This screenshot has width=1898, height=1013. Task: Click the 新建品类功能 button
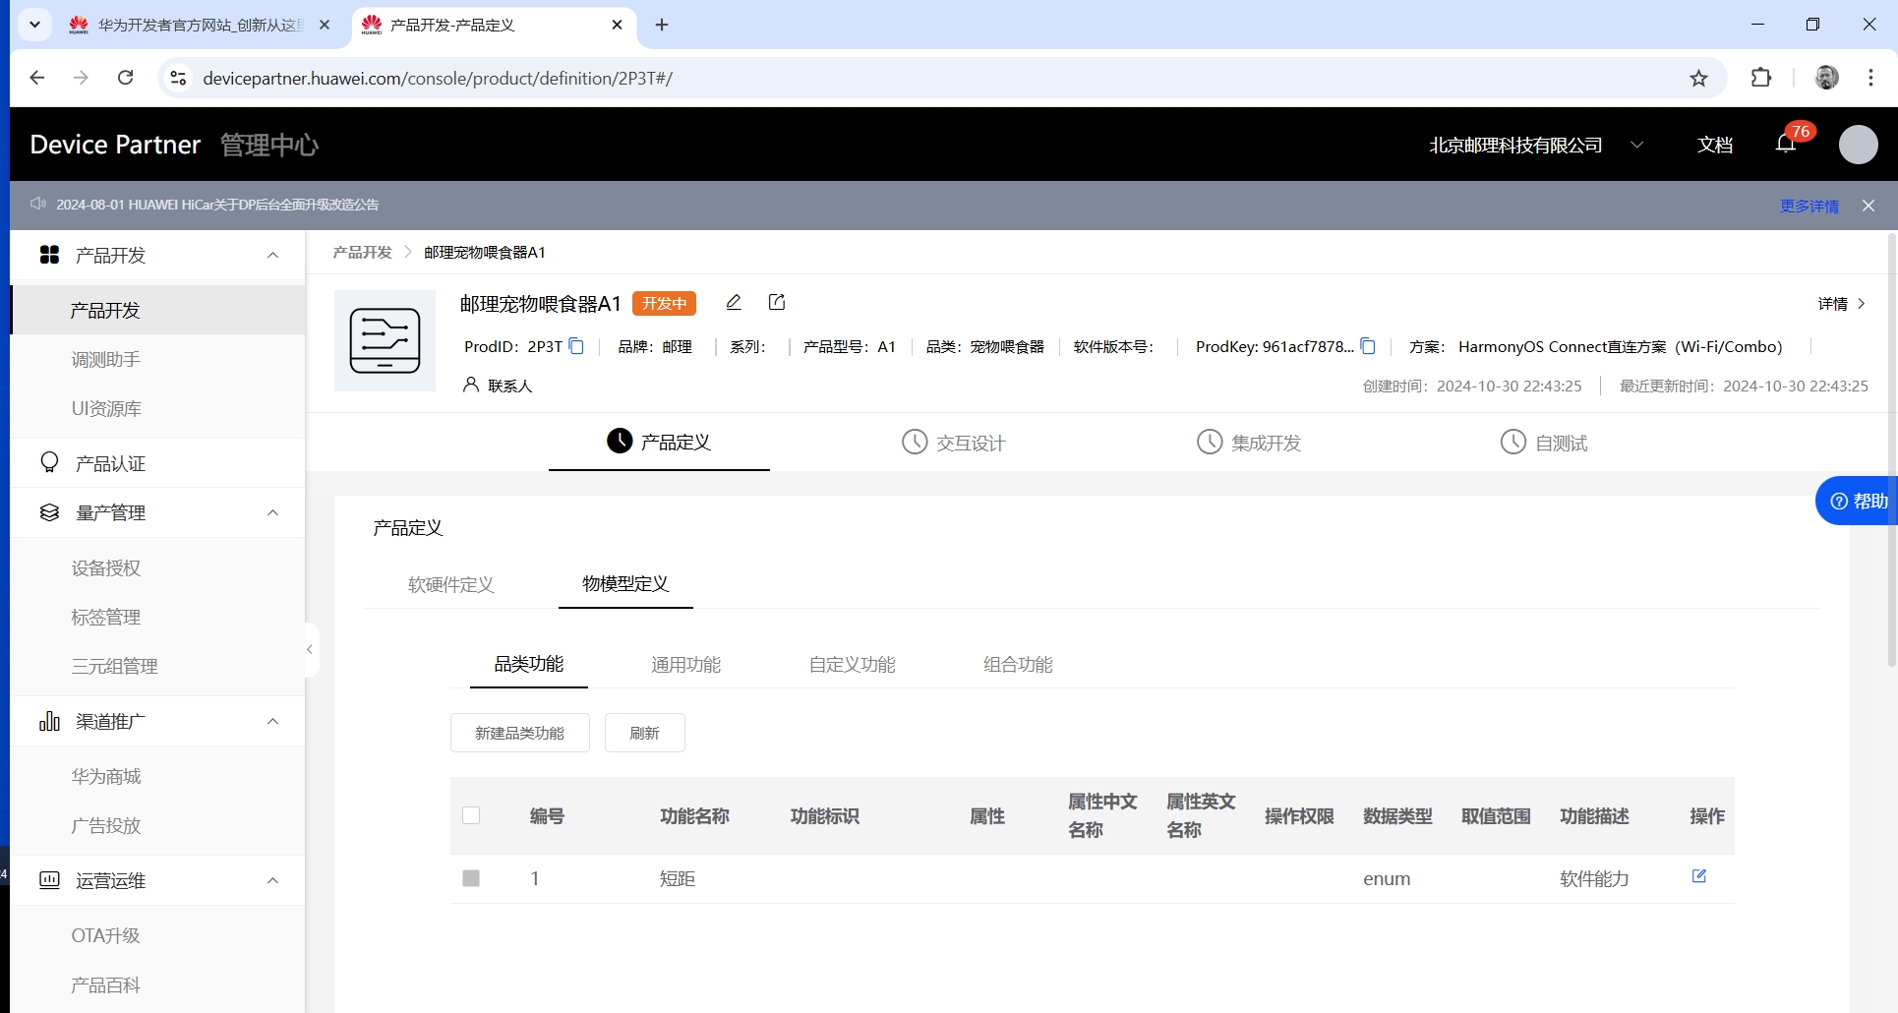click(x=519, y=733)
